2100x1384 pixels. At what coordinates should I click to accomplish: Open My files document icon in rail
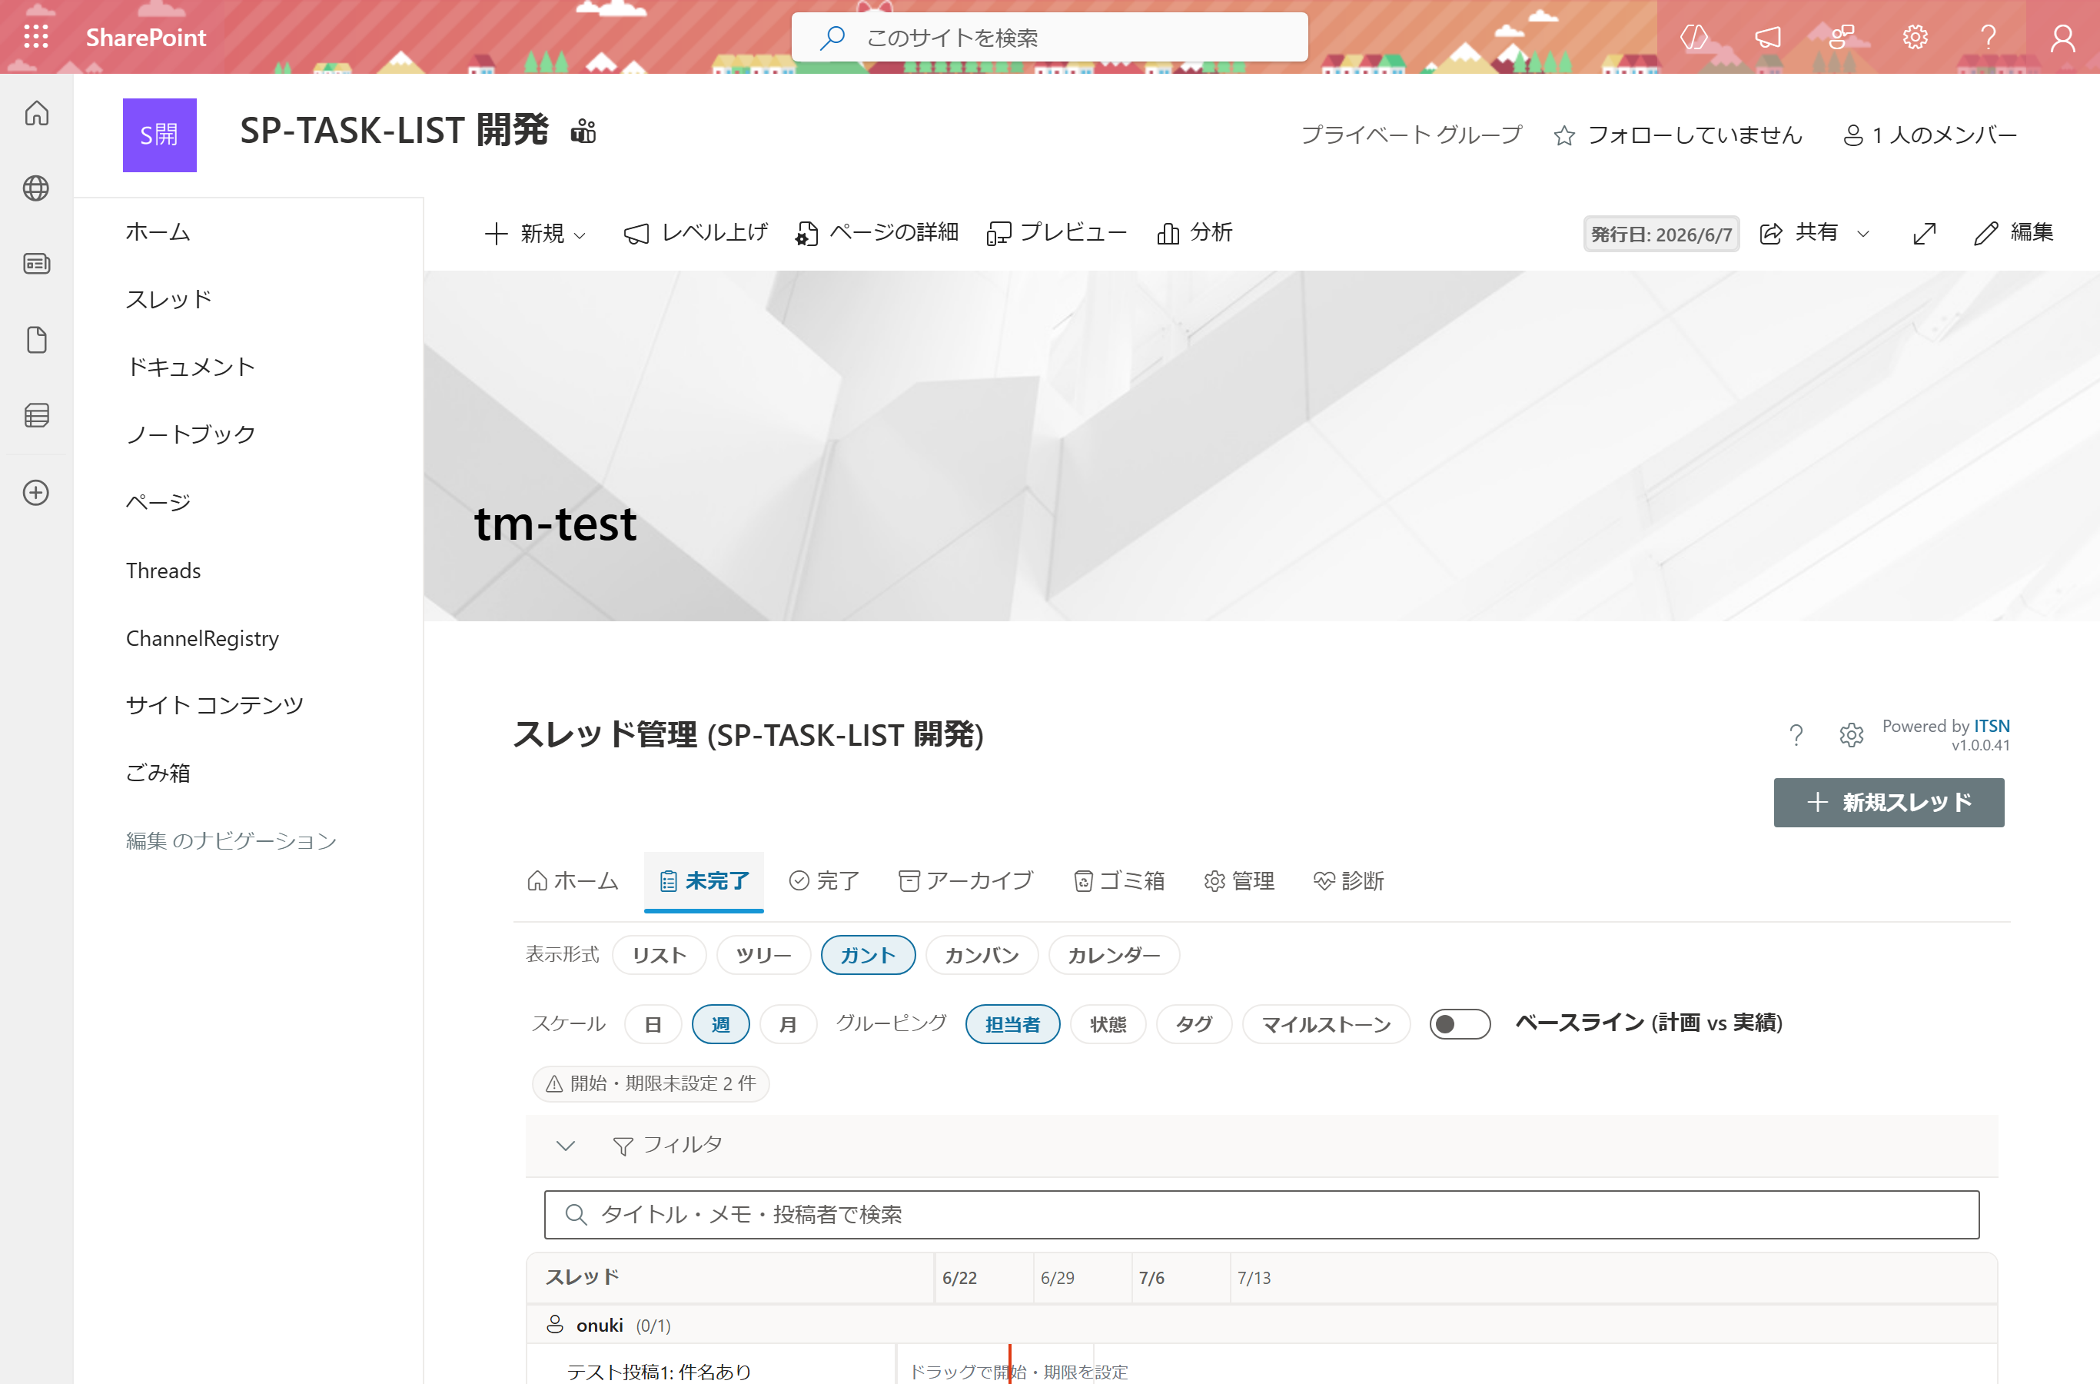pyautogui.click(x=36, y=340)
